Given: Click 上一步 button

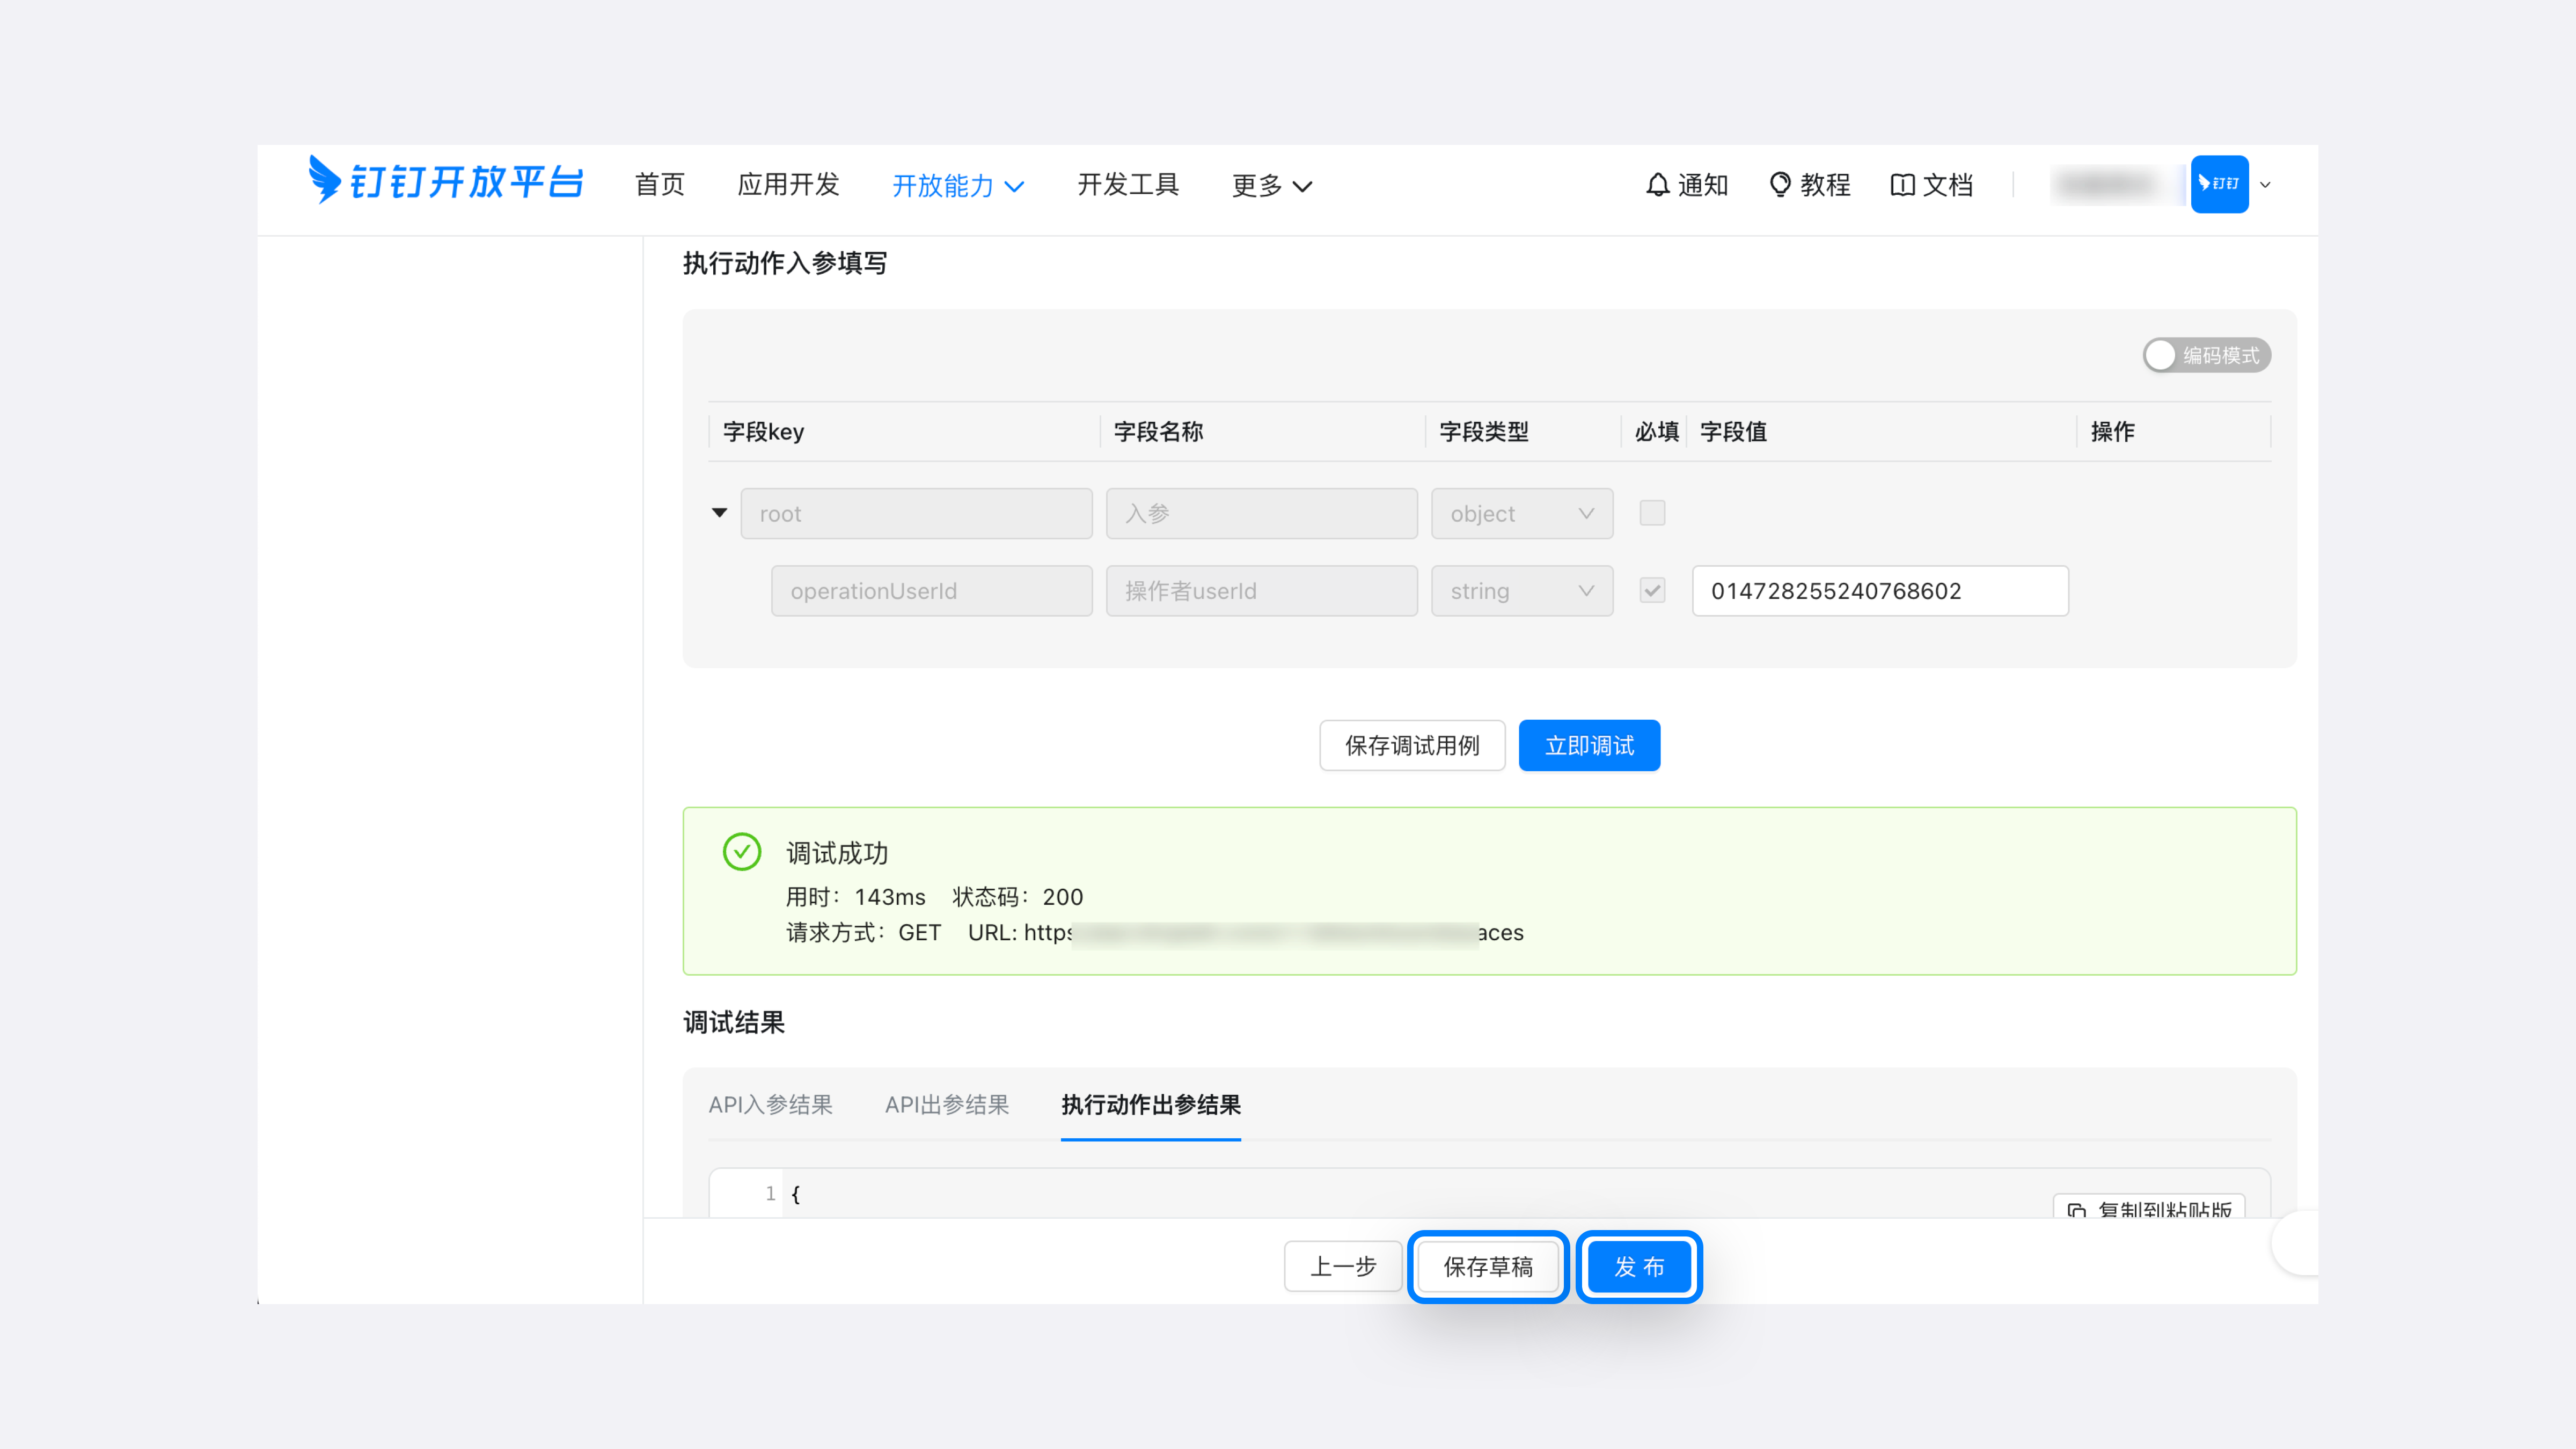Looking at the screenshot, I should click(1343, 1266).
